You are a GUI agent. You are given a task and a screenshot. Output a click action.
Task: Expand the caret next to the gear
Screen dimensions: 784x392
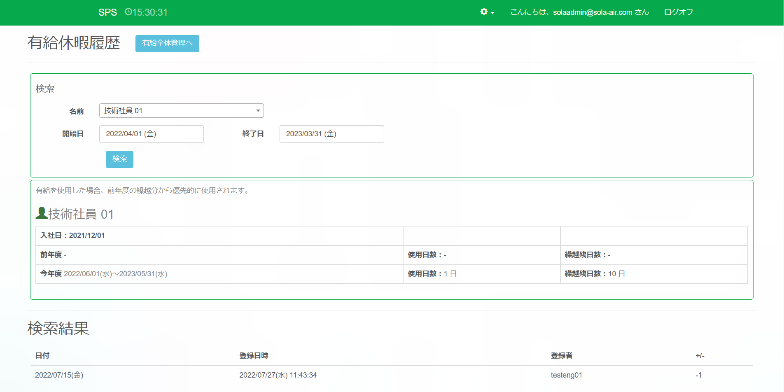click(492, 13)
